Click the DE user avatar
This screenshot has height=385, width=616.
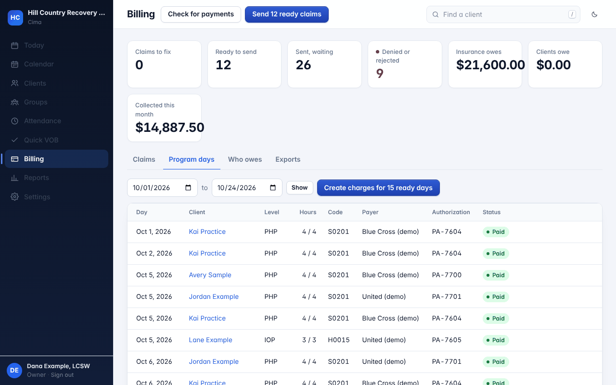pos(14,370)
